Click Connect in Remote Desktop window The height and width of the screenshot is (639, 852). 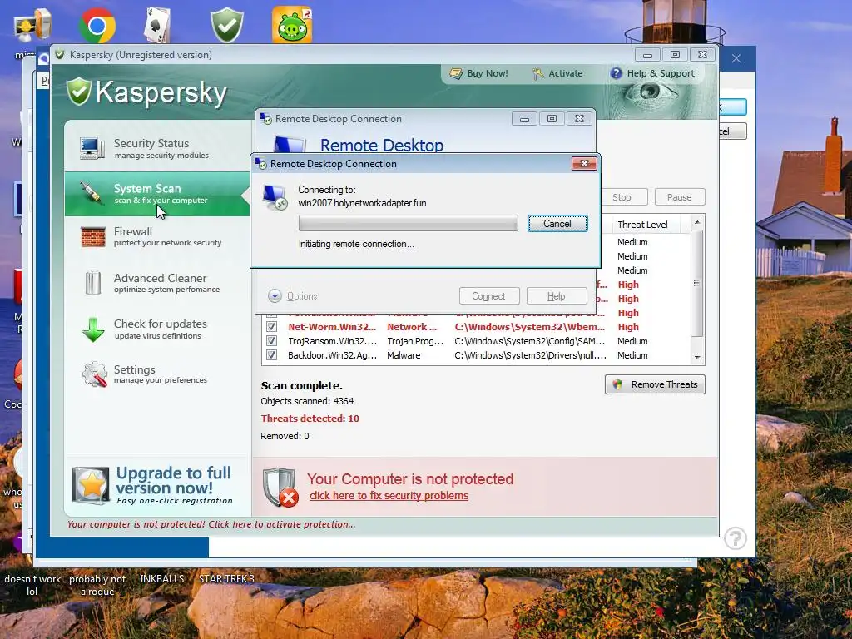pyautogui.click(x=489, y=296)
